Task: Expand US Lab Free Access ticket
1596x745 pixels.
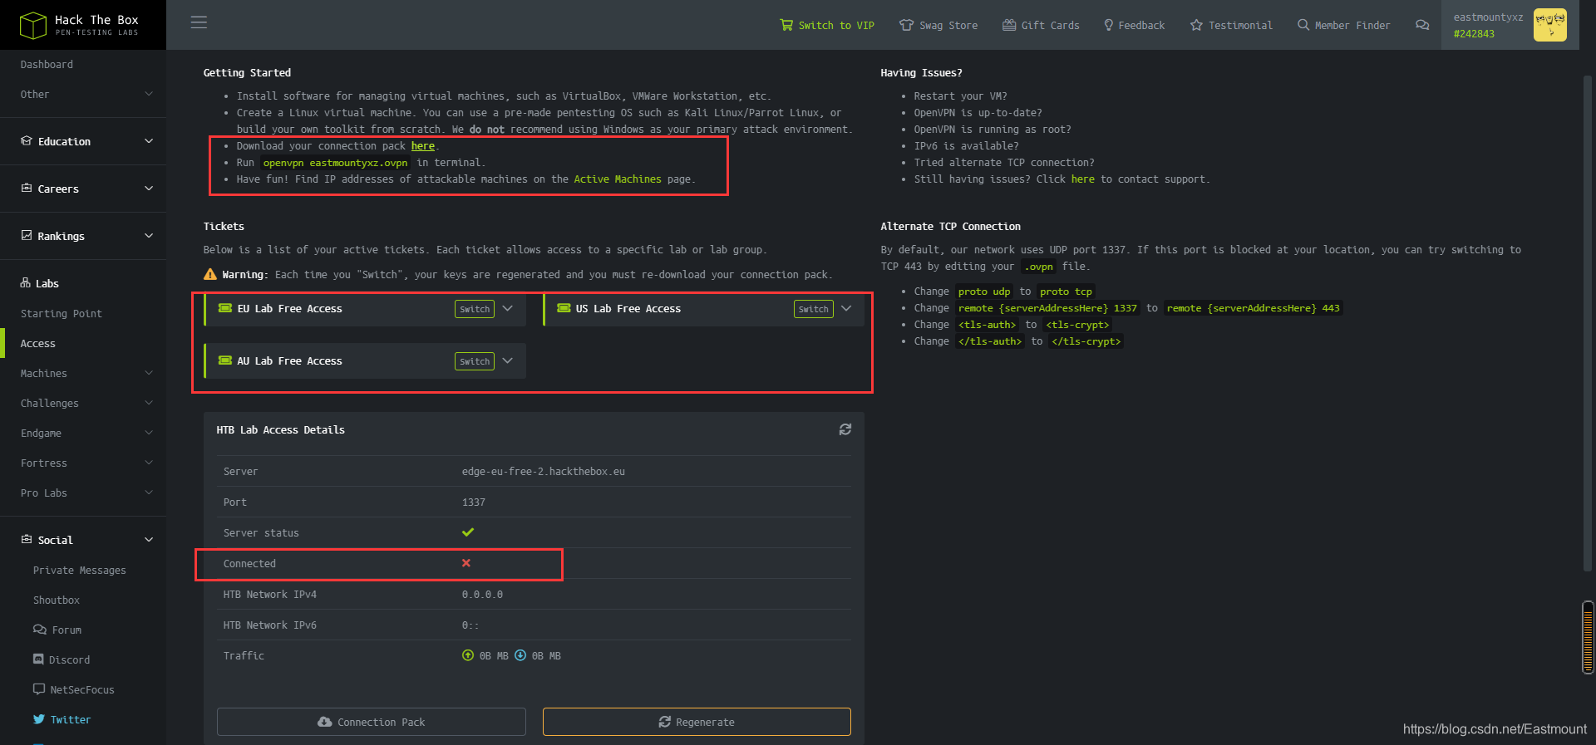Action: (x=846, y=309)
